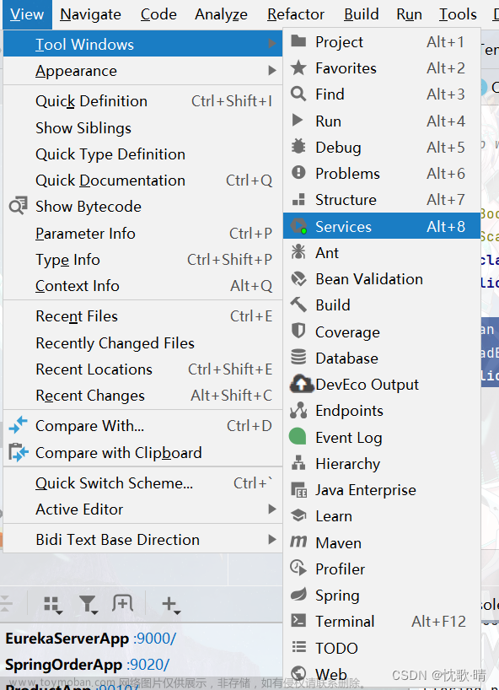Click the Structure blocks icon
The height and width of the screenshot is (690, 499).
click(298, 199)
